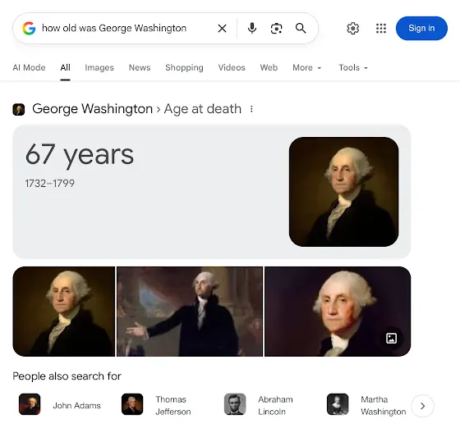Open quick settings gear icon
460x428 pixels.
point(352,29)
